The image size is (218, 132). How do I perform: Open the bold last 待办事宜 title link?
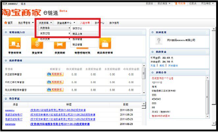tap(60, 124)
